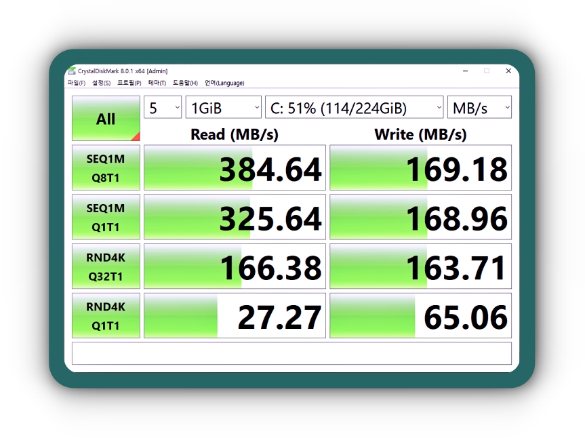This screenshot has height=438, width=585.
Task: Close the CrystalDiskMark window
Action: 508,71
